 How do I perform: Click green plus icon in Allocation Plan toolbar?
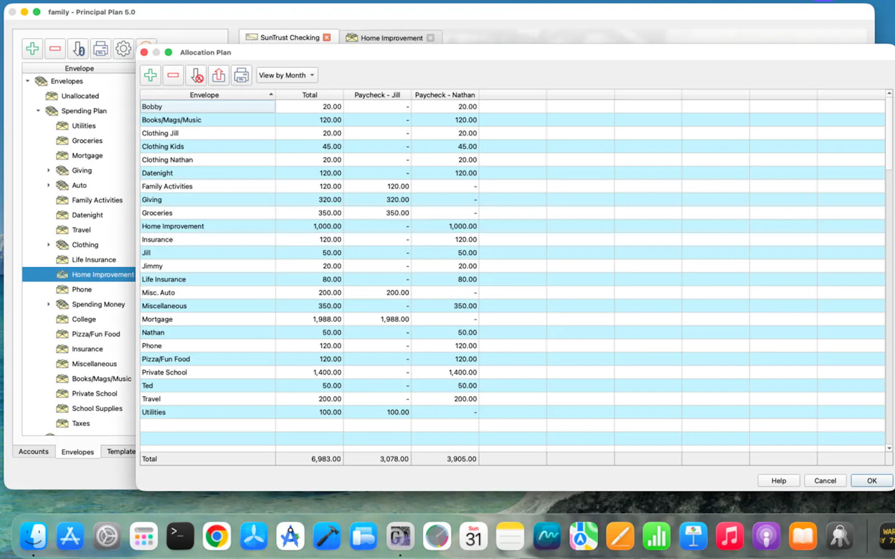[150, 75]
